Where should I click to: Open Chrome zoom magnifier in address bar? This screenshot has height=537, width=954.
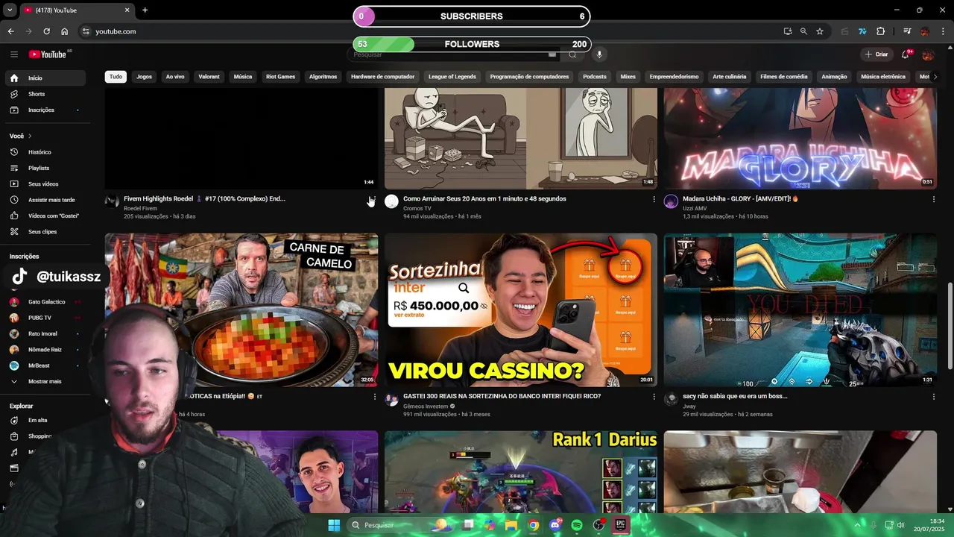[803, 31]
